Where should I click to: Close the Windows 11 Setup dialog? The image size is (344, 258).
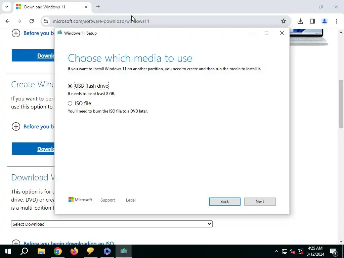tap(282, 33)
